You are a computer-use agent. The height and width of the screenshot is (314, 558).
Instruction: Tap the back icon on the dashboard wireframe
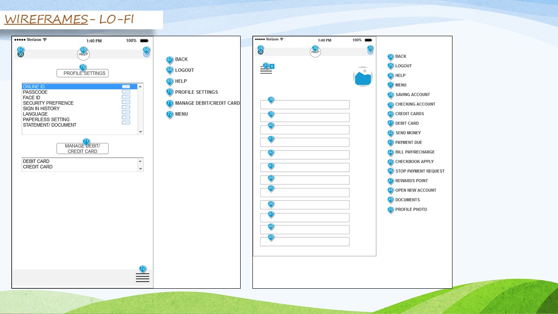pyautogui.click(x=261, y=51)
